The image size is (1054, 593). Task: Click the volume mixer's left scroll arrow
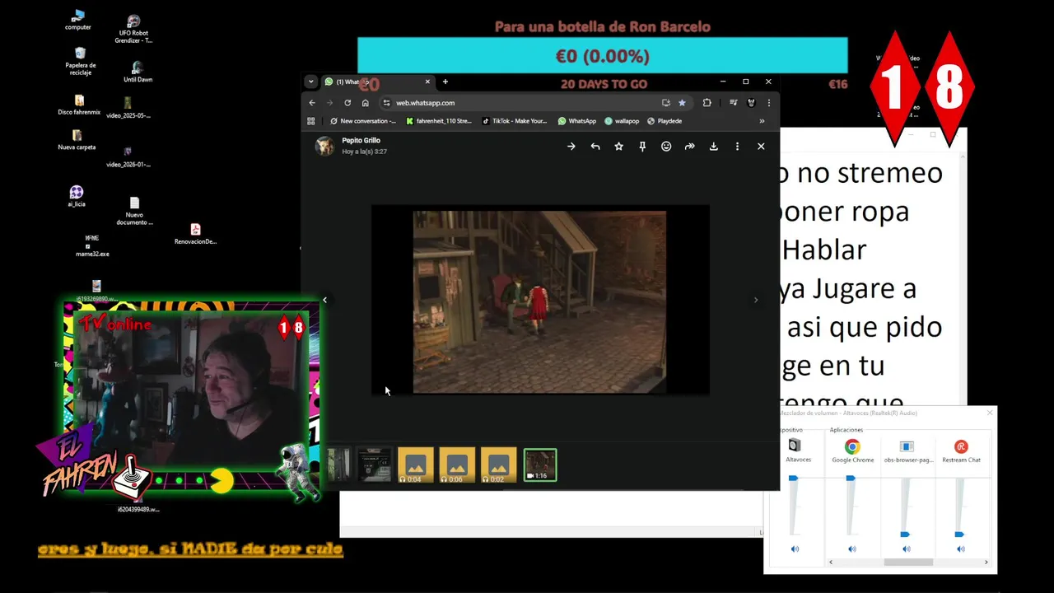click(831, 562)
